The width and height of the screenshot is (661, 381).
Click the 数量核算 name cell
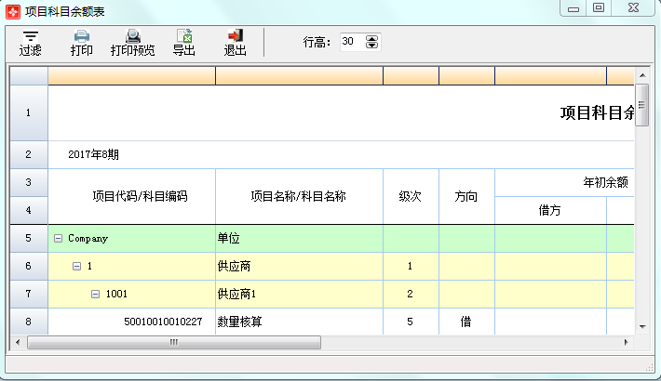point(299,322)
